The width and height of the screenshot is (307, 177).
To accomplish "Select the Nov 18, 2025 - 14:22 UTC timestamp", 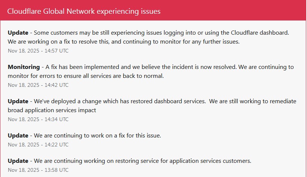I will pyautogui.click(x=38, y=145).
